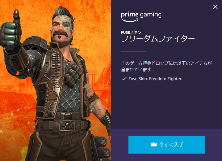Click the Amazon smile arrow under prime
222x161 pixels.
[130, 20]
